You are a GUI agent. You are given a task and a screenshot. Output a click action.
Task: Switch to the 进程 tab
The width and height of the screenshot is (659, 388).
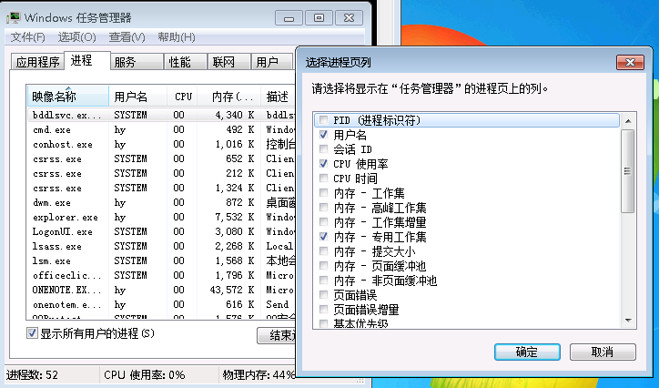(x=86, y=61)
